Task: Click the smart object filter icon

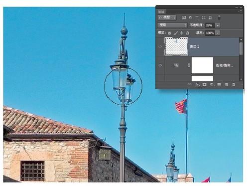Action: click(x=210, y=17)
